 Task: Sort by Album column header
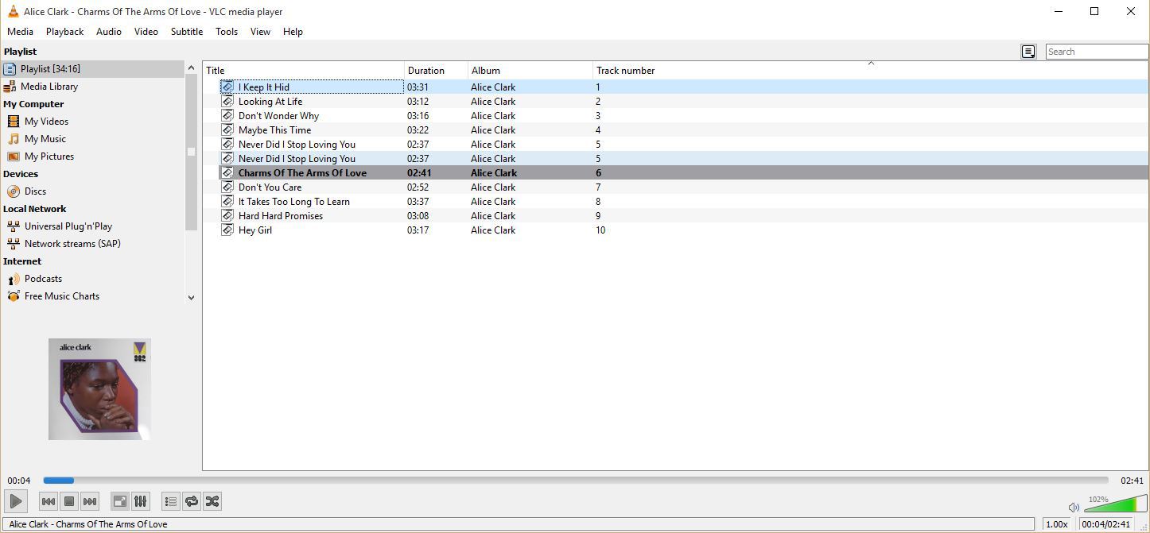[530, 71]
